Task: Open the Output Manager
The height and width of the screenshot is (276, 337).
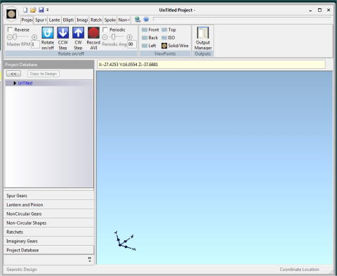Action: coord(203,38)
